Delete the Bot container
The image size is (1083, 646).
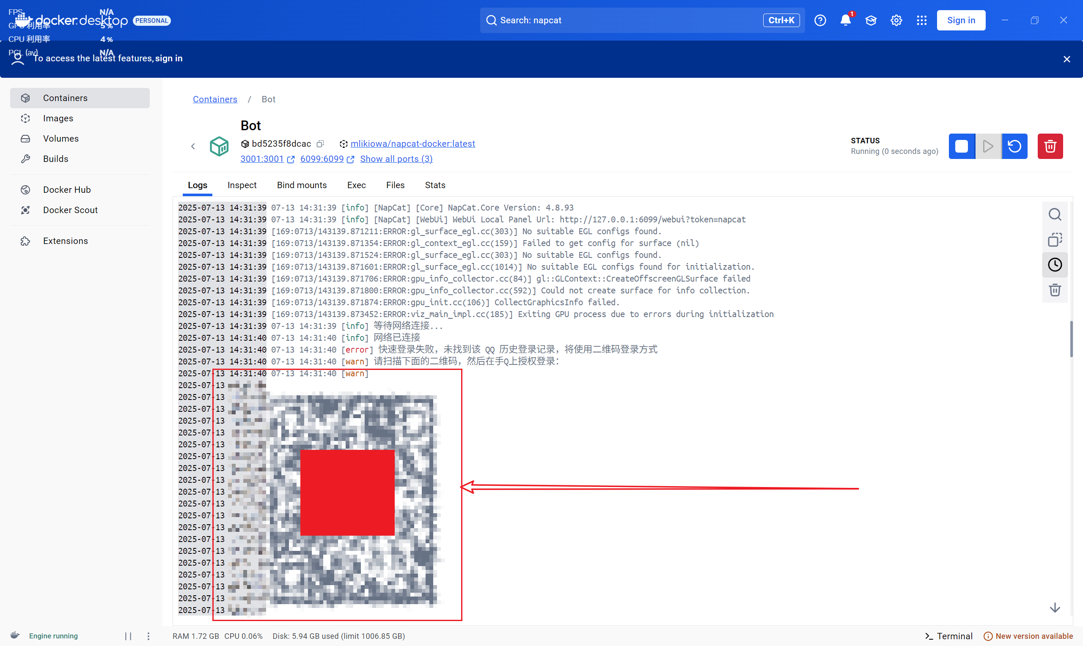[x=1050, y=146]
